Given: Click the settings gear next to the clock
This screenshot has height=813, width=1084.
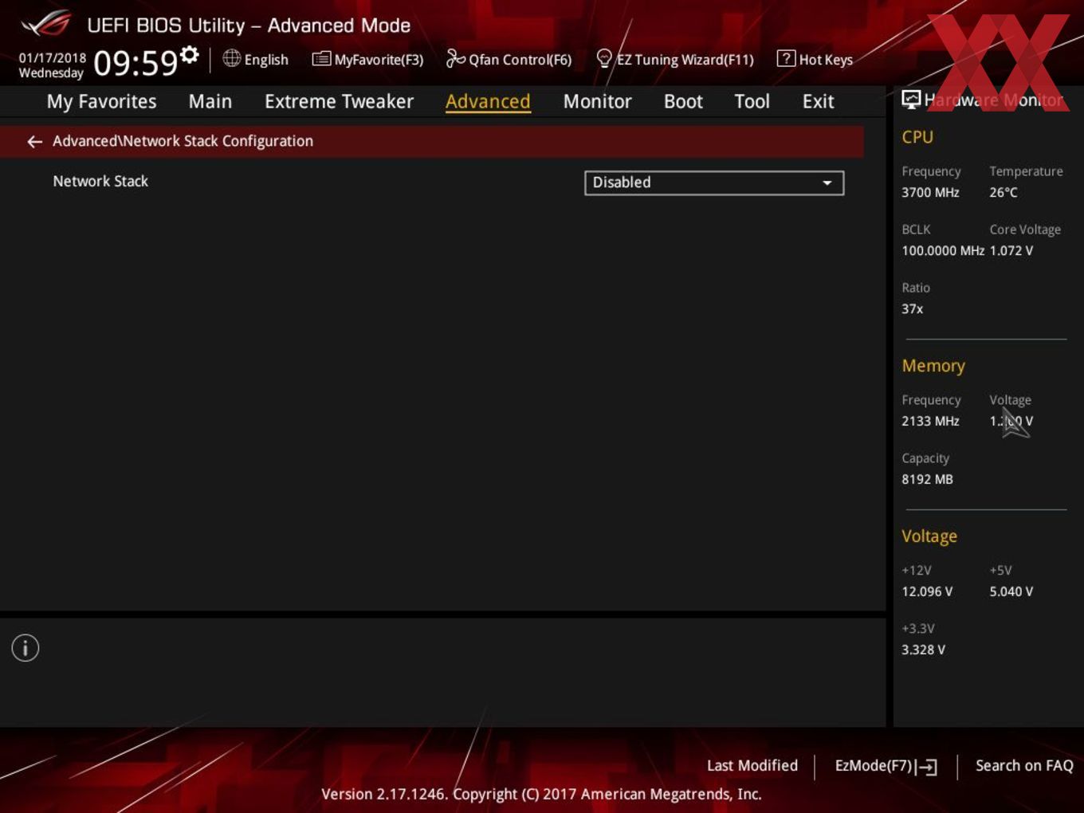Looking at the screenshot, I should [189, 55].
